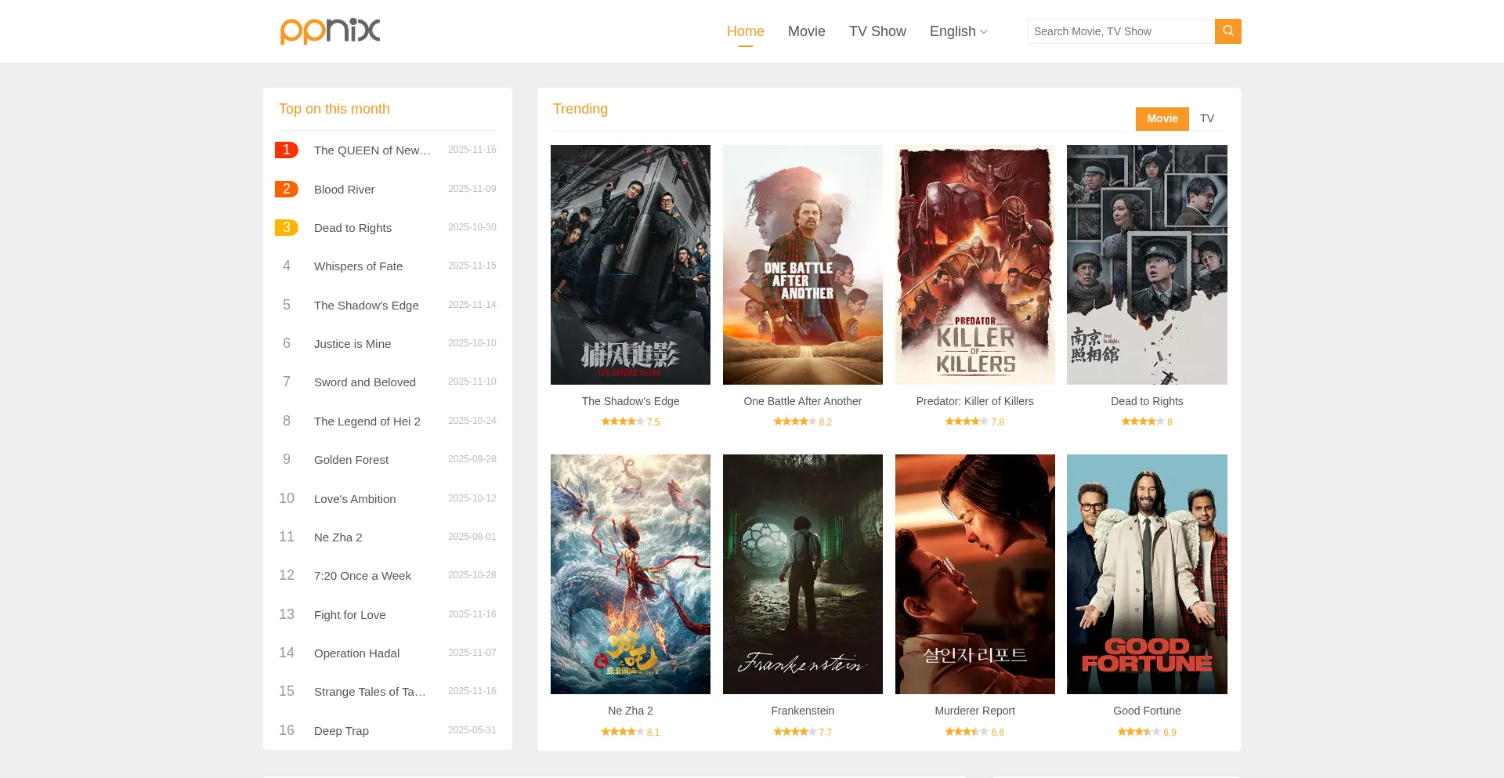
Task: Select the Movie toggle in Trending
Action: click(x=1162, y=118)
